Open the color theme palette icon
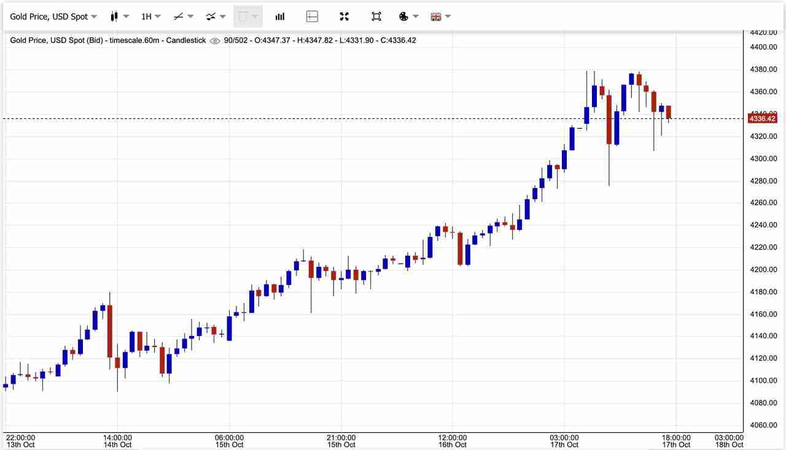786x450 pixels. pyautogui.click(x=403, y=17)
